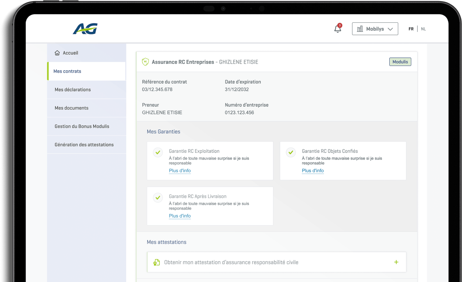Click the checkmark for Garantie RC Exploitation
The image size is (462, 282).
[x=158, y=152]
